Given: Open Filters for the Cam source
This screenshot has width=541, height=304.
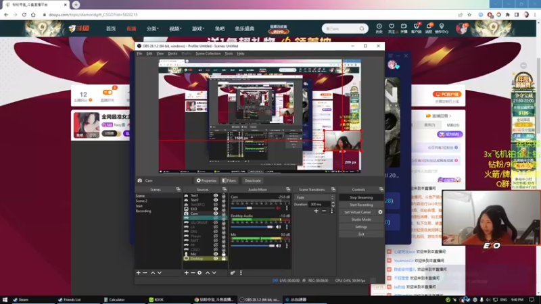Looking at the screenshot, I should 229,180.
